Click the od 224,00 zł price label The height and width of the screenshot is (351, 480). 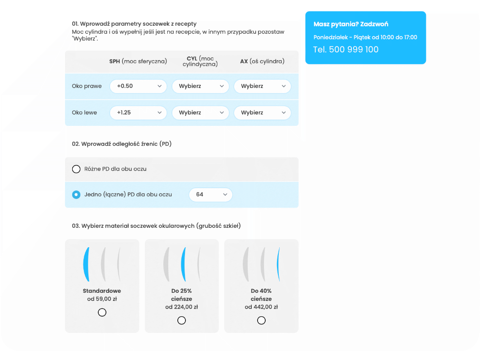tap(181, 307)
